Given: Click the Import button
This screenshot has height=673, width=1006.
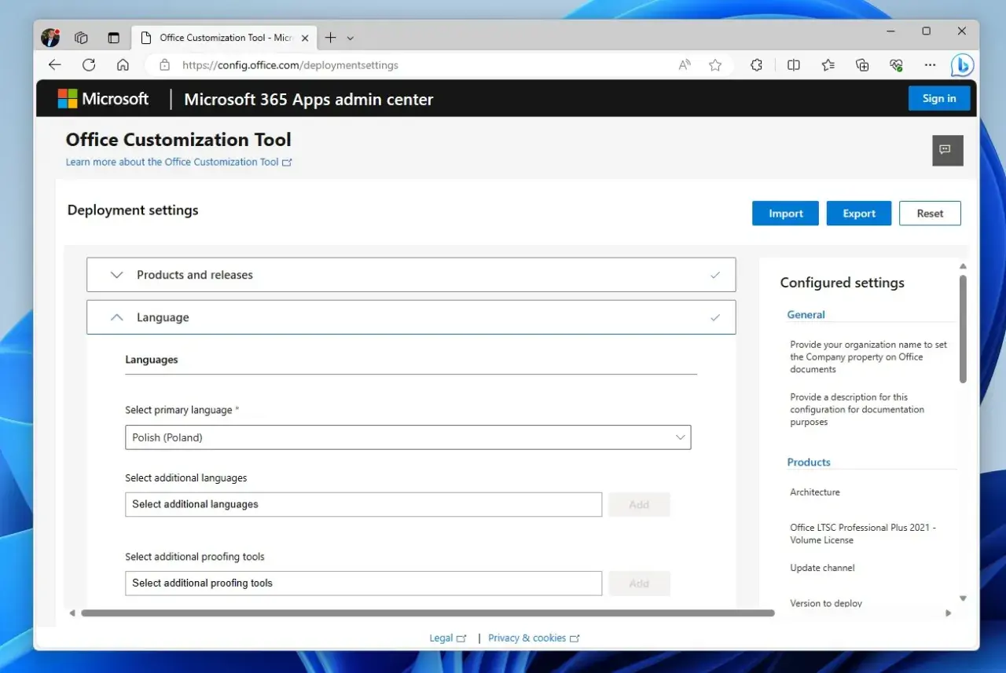Looking at the screenshot, I should (785, 214).
